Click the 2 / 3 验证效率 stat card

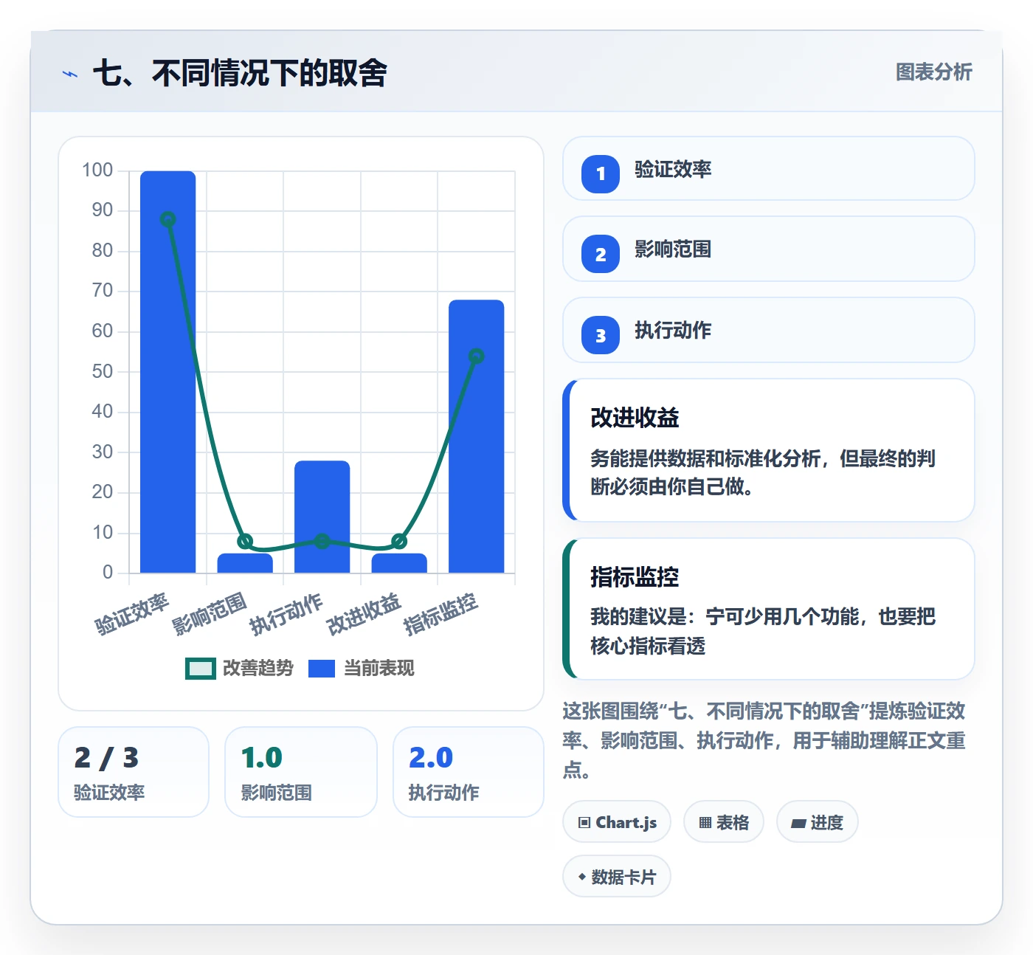[134, 772]
